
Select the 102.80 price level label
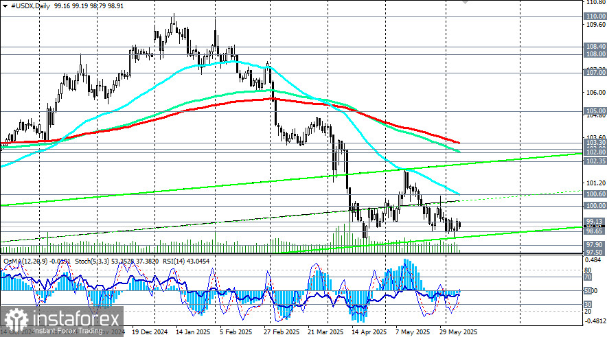point(595,152)
